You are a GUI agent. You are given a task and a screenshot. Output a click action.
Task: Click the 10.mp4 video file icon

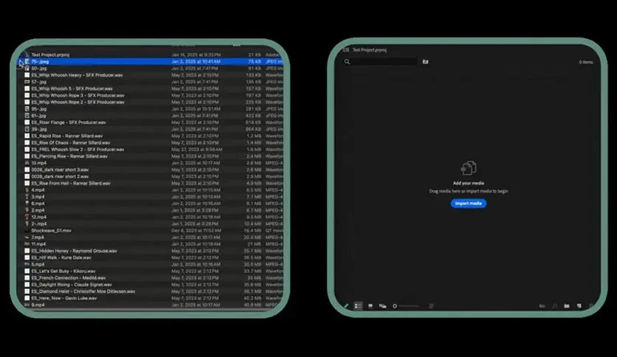click(27, 163)
